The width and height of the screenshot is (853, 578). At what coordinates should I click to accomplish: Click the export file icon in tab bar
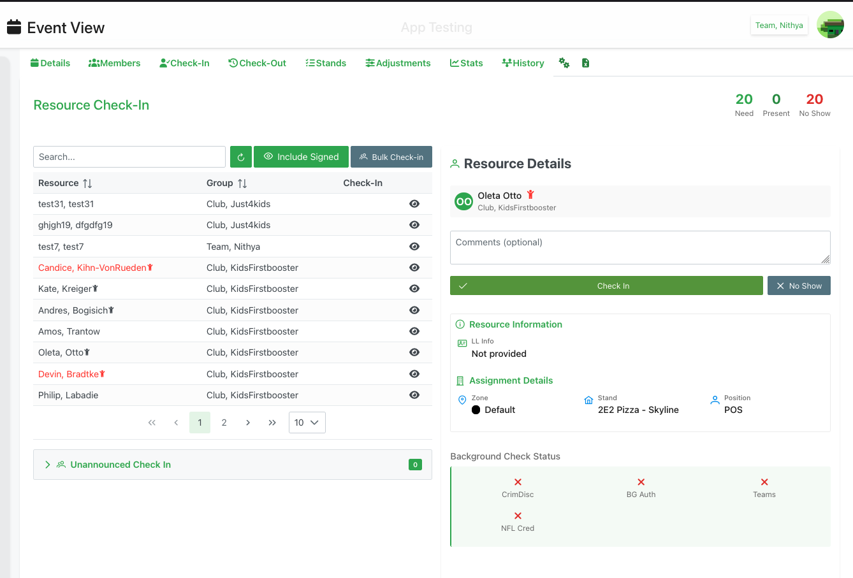pos(585,63)
